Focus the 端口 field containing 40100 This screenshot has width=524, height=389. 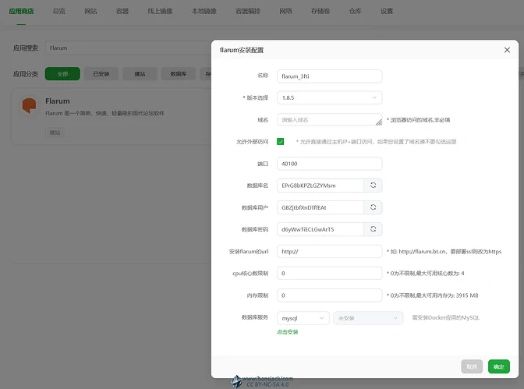329,164
